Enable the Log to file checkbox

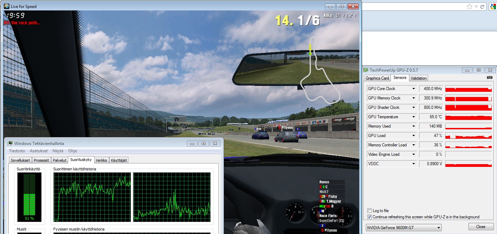pyautogui.click(x=369, y=211)
